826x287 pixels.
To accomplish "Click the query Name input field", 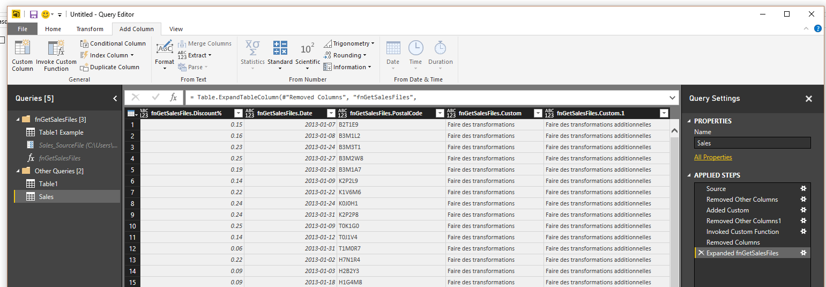I will (x=752, y=143).
